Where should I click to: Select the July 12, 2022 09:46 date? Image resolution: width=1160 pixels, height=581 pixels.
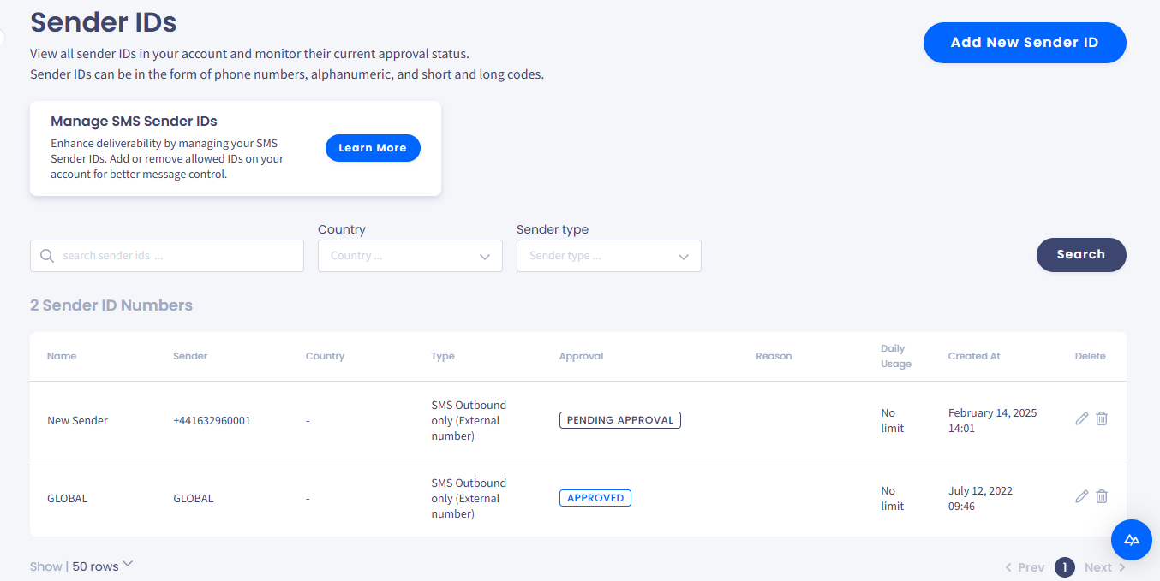980,498
